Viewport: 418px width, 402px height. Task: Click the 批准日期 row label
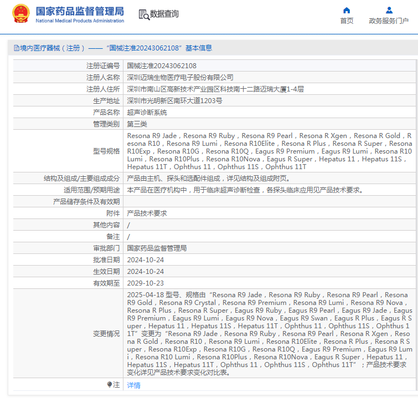[106, 260]
